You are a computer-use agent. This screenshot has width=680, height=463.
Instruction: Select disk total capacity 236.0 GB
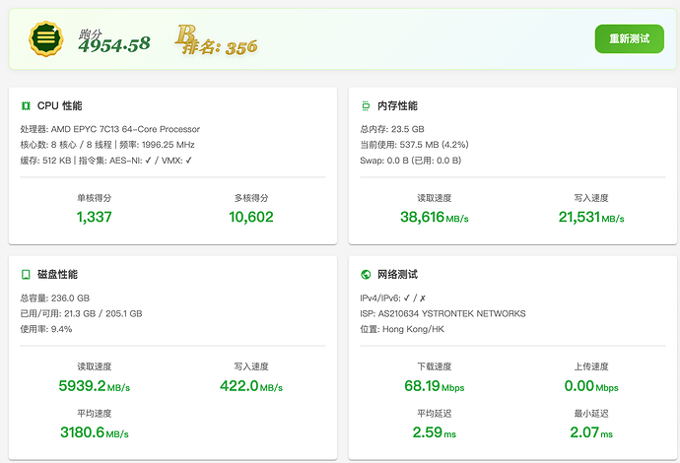pyautogui.click(x=55, y=298)
